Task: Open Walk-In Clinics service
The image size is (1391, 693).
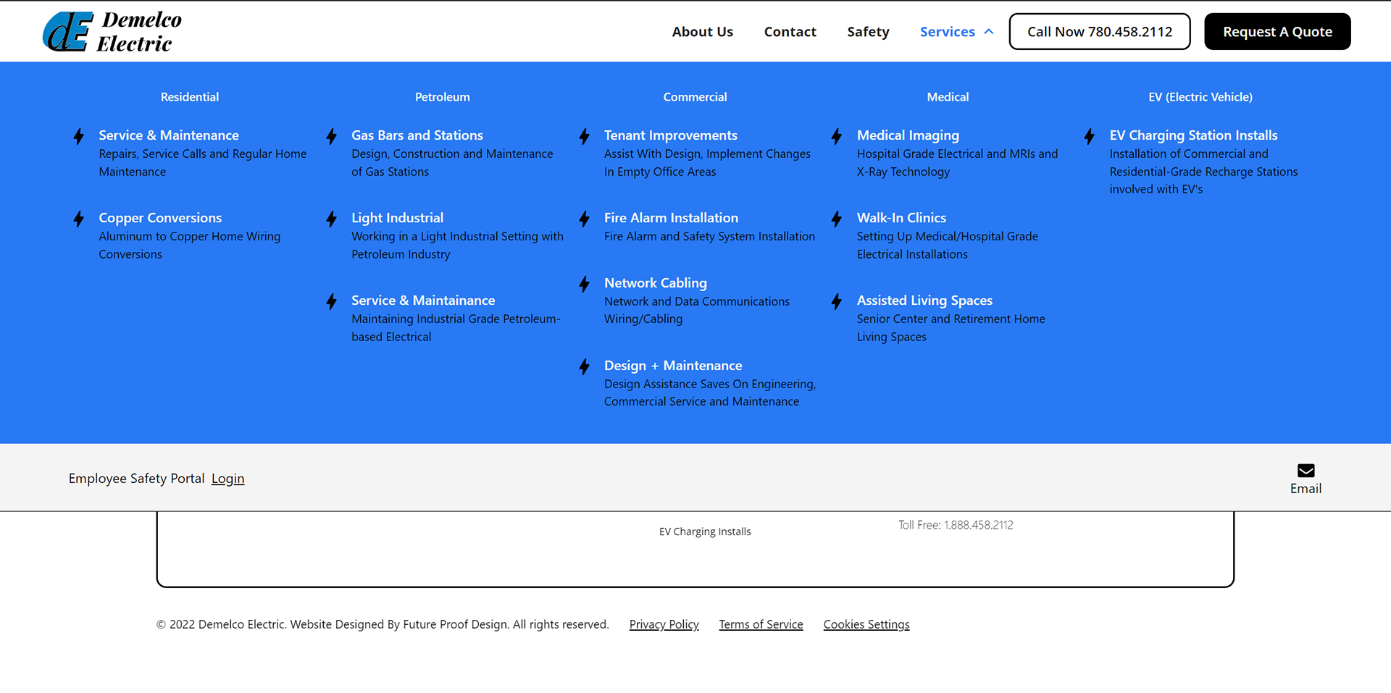Action: [901, 218]
